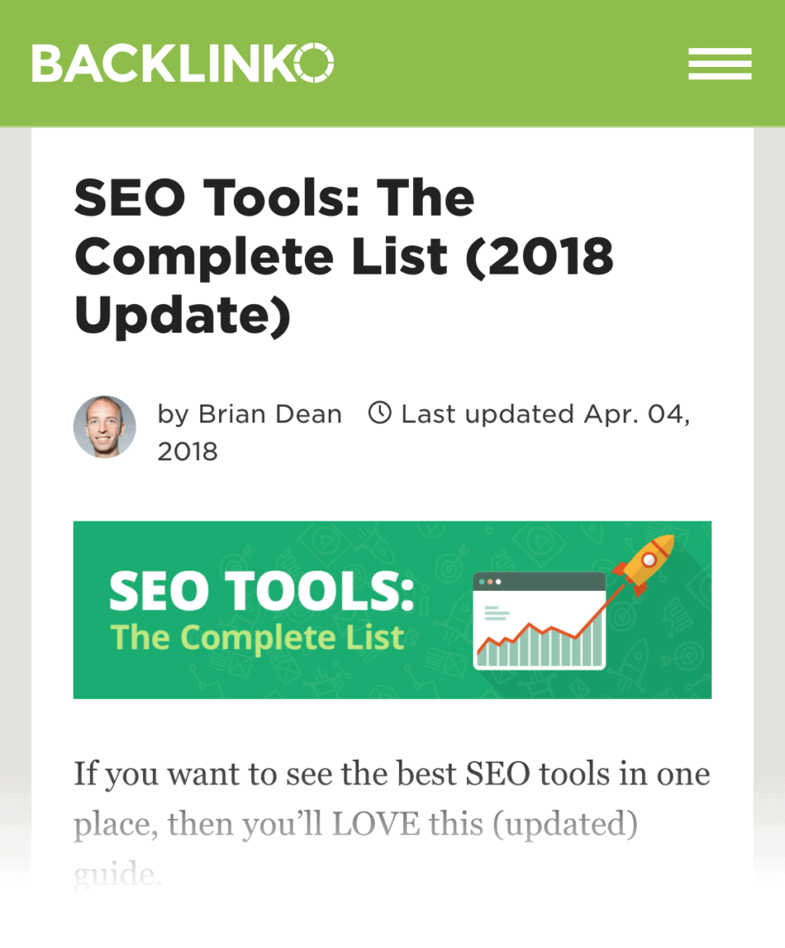Image resolution: width=785 pixels, height=948 pixels.
Task: Click the author link 'by Brian Dean'
Action: pyautogui.click(x=249, y=414)
